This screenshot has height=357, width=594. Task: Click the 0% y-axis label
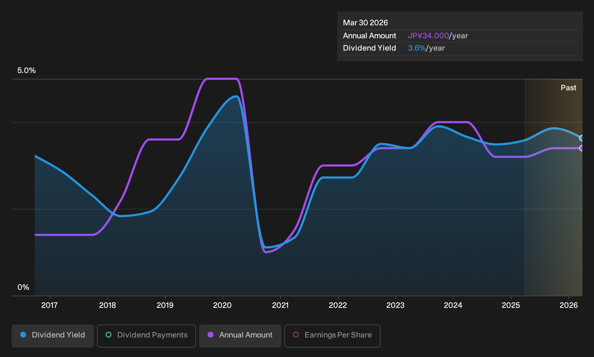(x=23, y=287)
